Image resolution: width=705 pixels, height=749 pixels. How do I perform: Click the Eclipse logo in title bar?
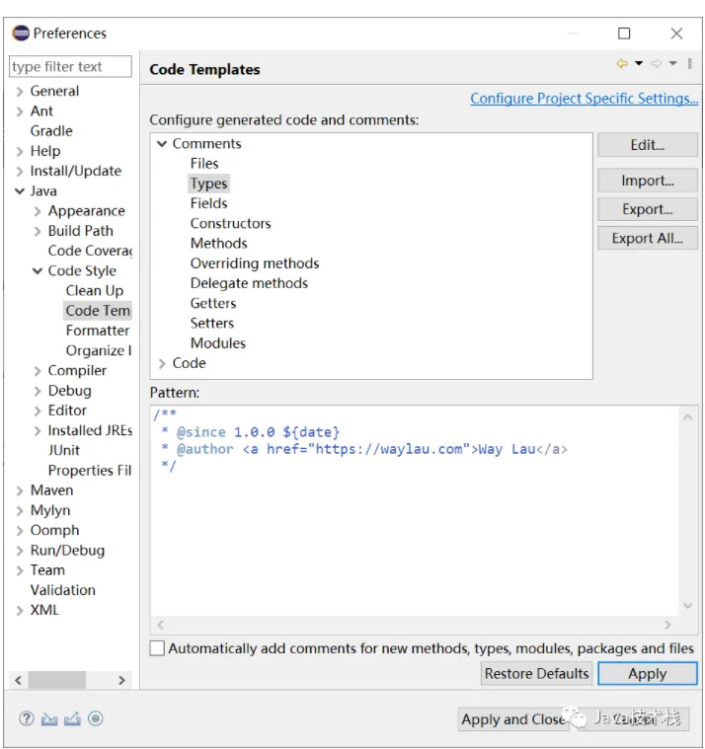21,33
